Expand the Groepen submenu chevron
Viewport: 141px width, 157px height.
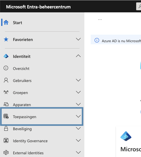(78, 92)
